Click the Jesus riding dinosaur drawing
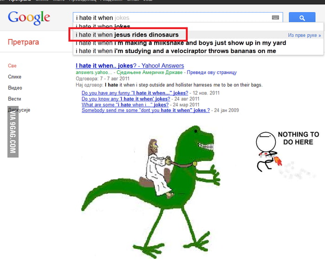Viewport: 325px width, 264px height. click(150, 191)
